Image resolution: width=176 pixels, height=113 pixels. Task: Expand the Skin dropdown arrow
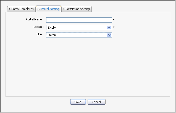point(109,35)
